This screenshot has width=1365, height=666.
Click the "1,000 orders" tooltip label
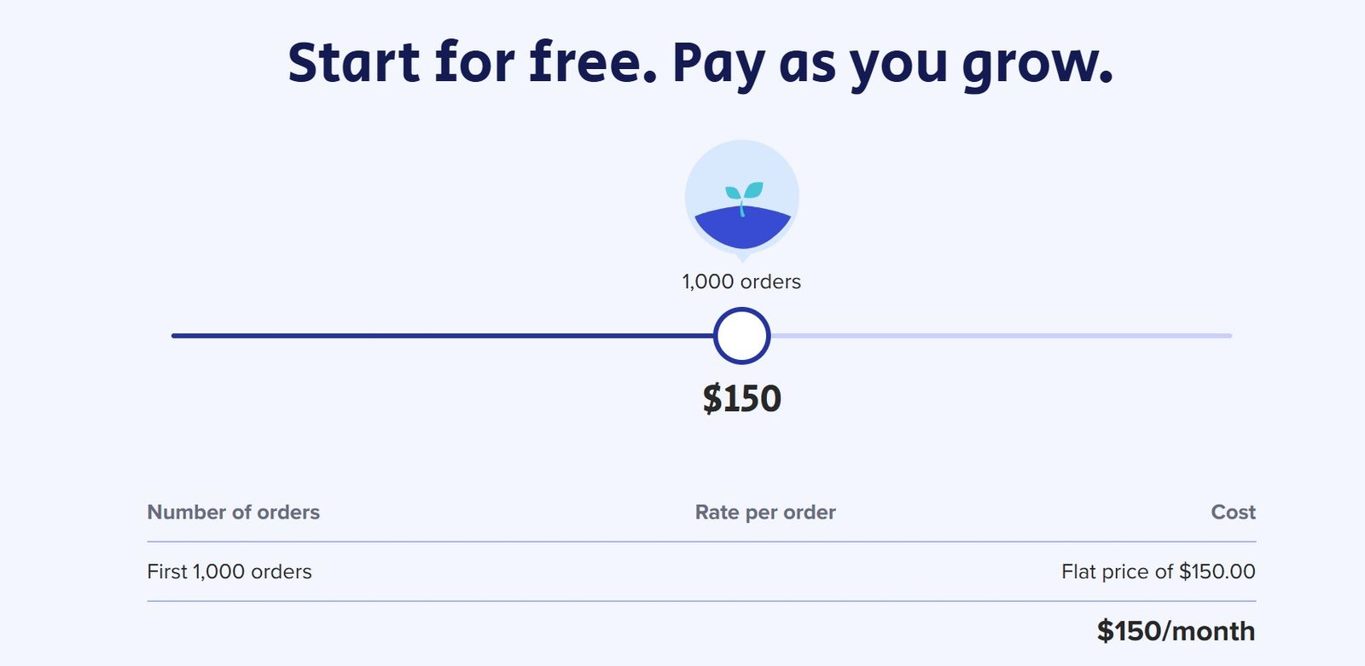(x=741, y=281)
